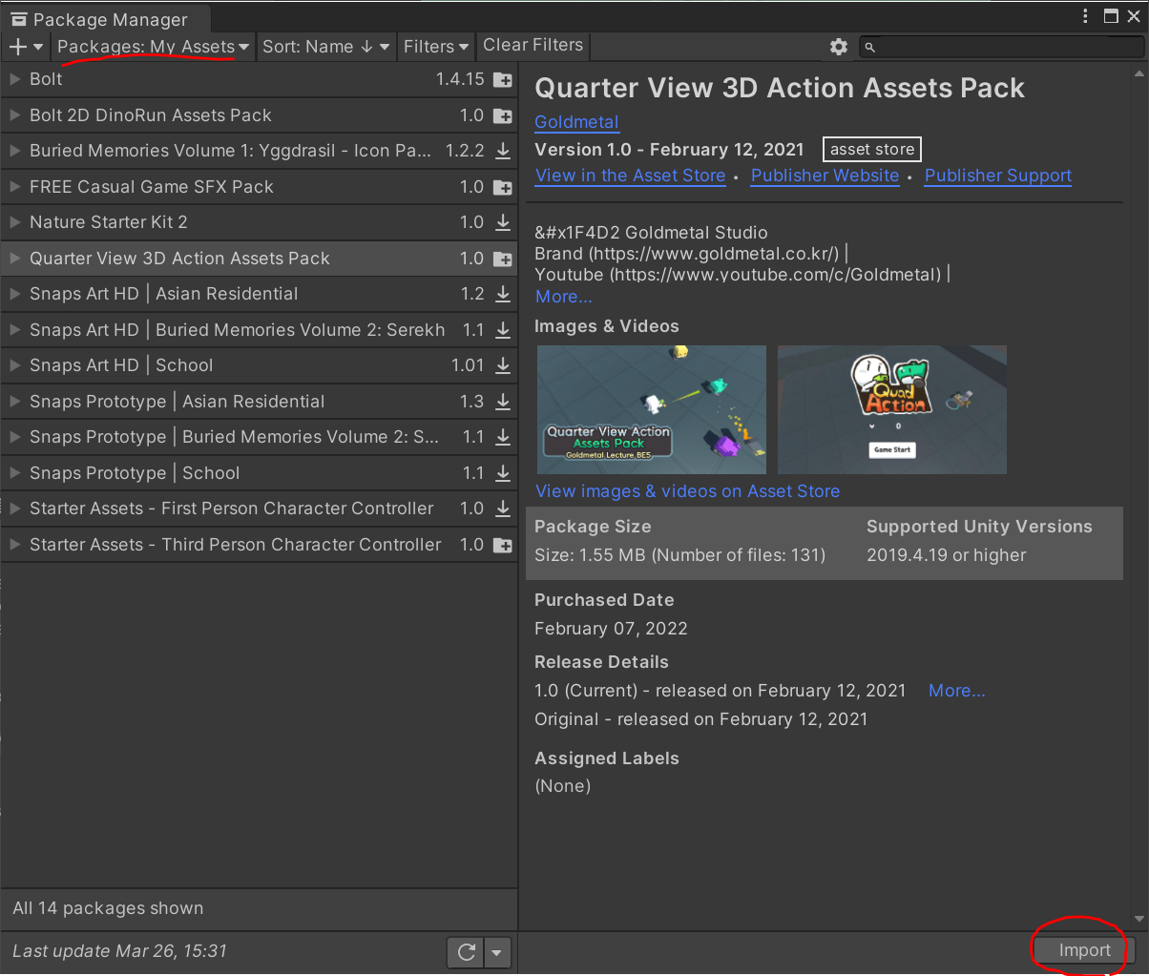This screenshot has height=976, width=1149.
Task: Click More... next to release details
Action: pyautogui.click(x=956, y=691)
